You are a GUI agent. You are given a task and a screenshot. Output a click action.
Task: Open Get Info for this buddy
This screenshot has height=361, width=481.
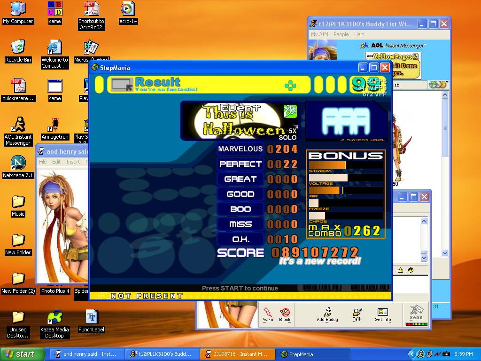(382, 314)
